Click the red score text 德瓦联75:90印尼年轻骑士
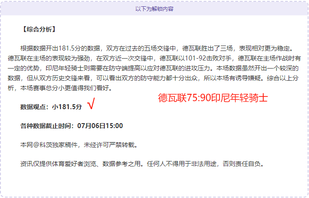Image resolution: width=309 pixels, height=198 pixels. pos(213,98)
